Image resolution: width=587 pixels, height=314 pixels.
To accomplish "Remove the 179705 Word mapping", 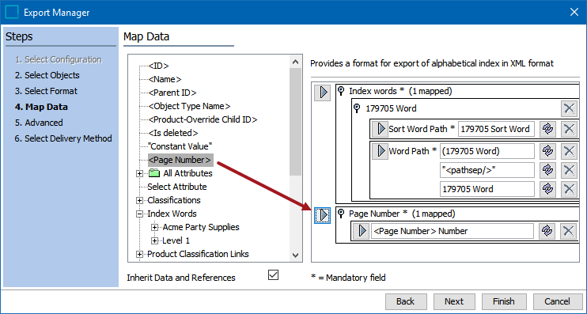I will point(569,108).
